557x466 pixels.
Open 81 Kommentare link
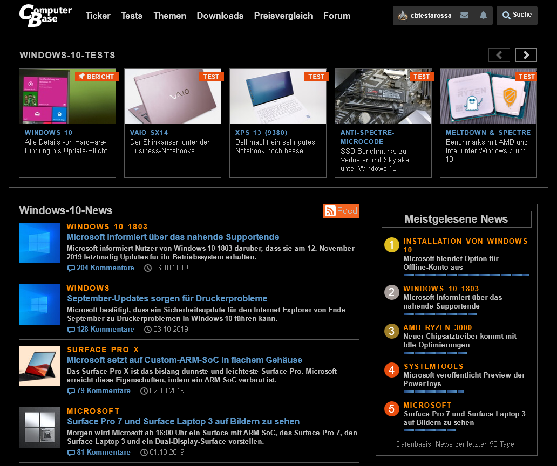[x=104, y=453]
